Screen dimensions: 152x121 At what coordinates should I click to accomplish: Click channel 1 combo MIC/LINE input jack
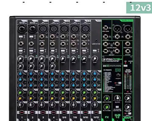[x=22, y=29]
